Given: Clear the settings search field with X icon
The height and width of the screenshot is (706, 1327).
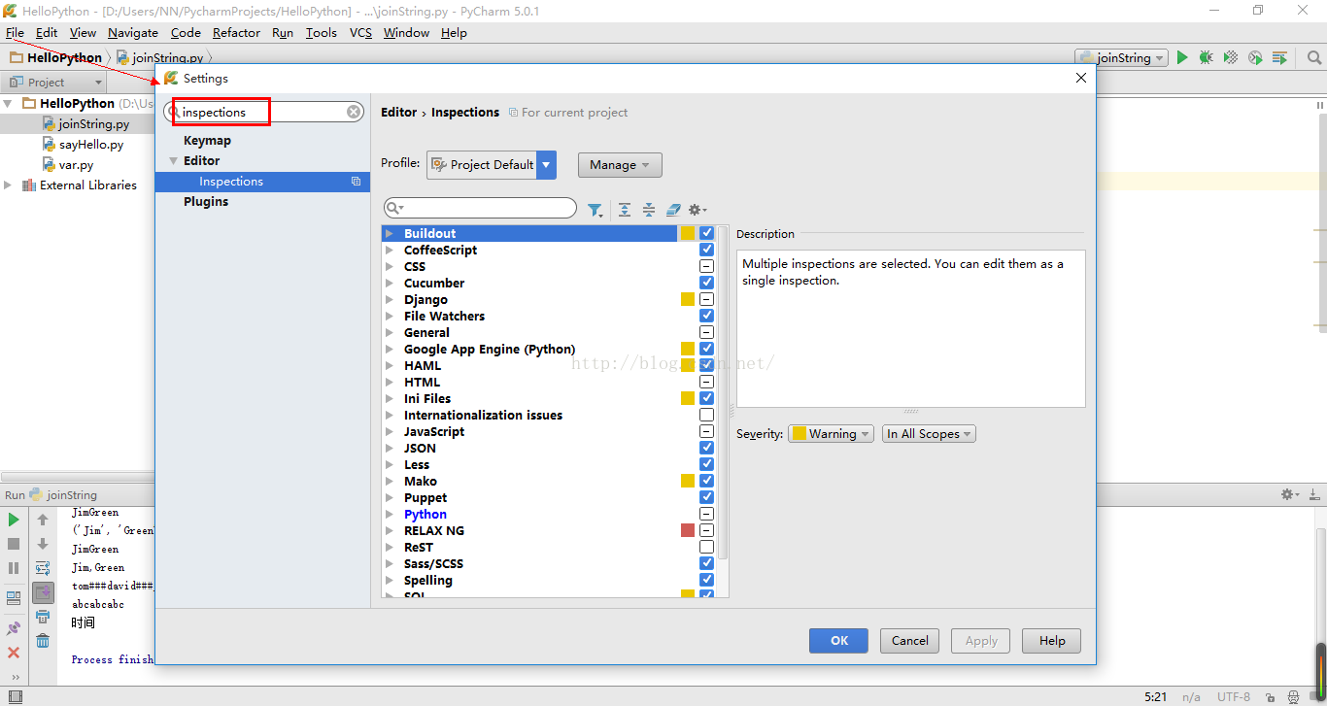Looking at the screenshot, I should tap(355, 112).
